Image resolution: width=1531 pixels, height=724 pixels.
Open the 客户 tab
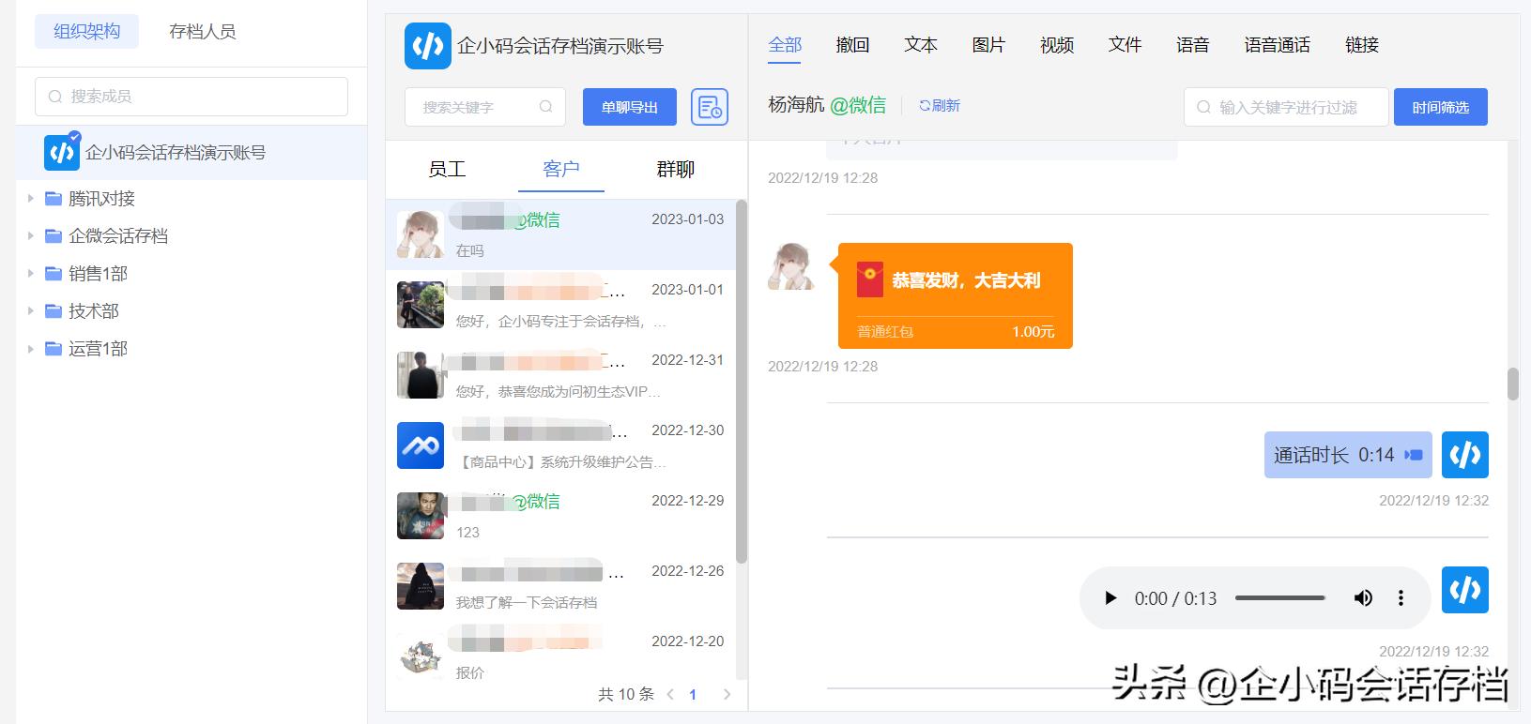coord(560,169)
